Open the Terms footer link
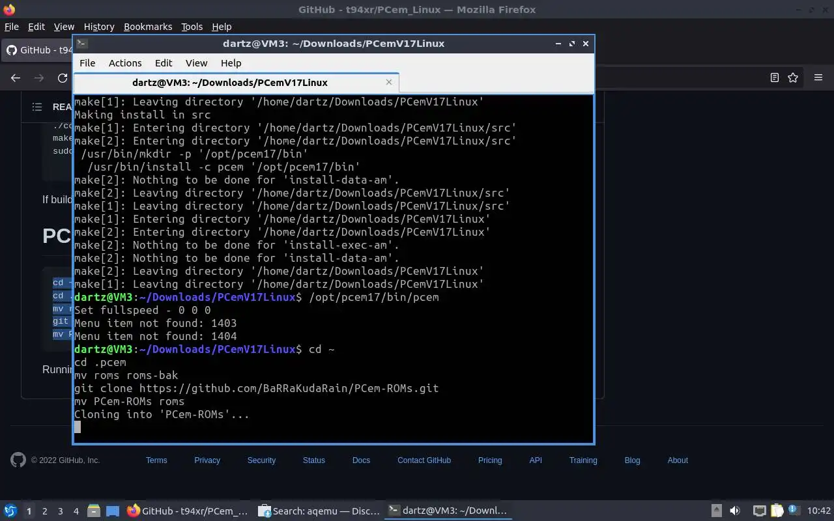Screen dimensions: 834x521 [156, 460]
